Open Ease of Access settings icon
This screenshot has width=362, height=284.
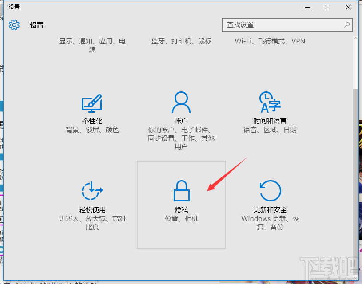tap(92, 191)
